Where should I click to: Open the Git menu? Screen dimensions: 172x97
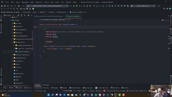[x=63, y=2]
